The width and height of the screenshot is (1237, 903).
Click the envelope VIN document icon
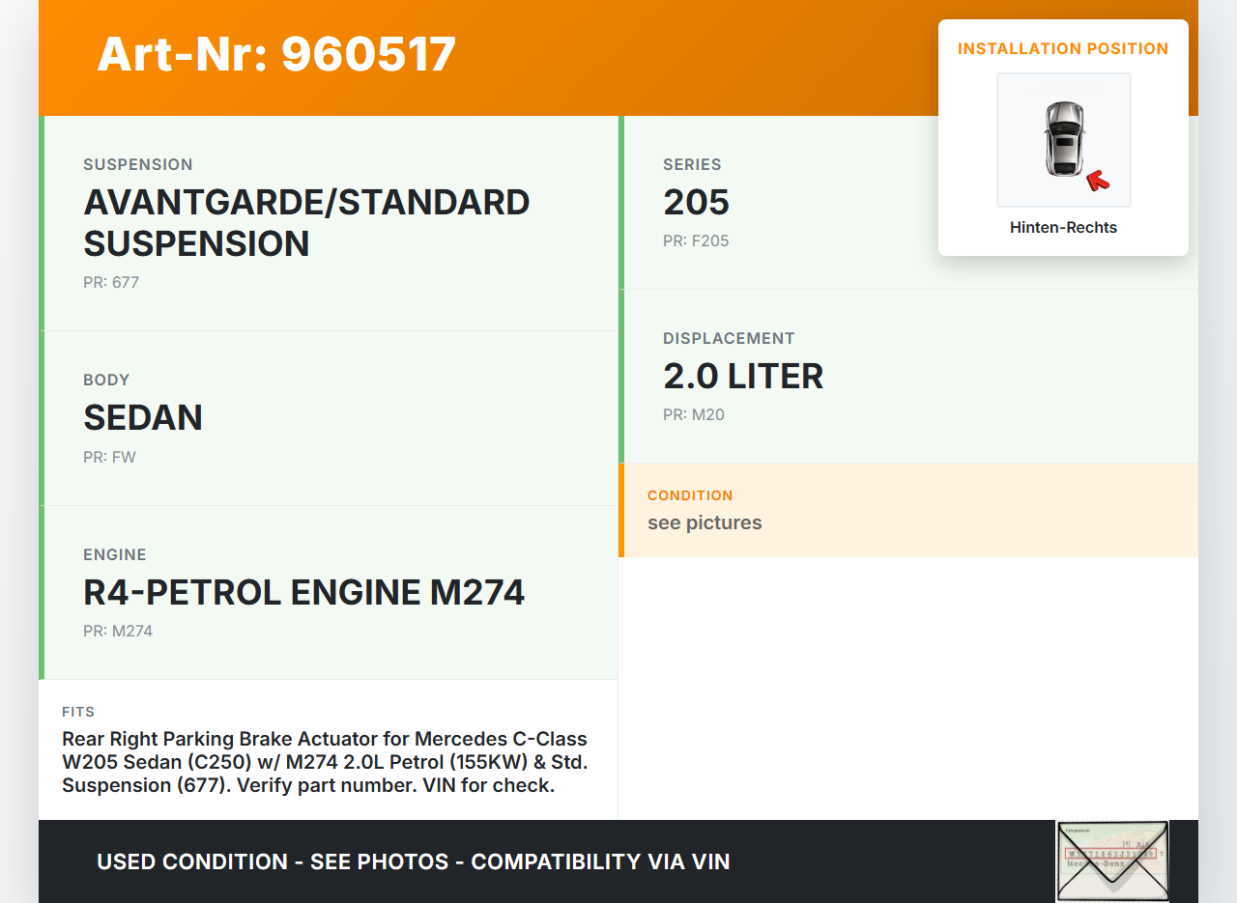tap(1111, 861)
